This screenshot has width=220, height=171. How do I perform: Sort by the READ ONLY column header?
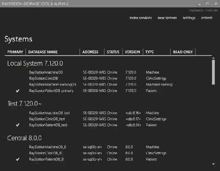point(183,52)
